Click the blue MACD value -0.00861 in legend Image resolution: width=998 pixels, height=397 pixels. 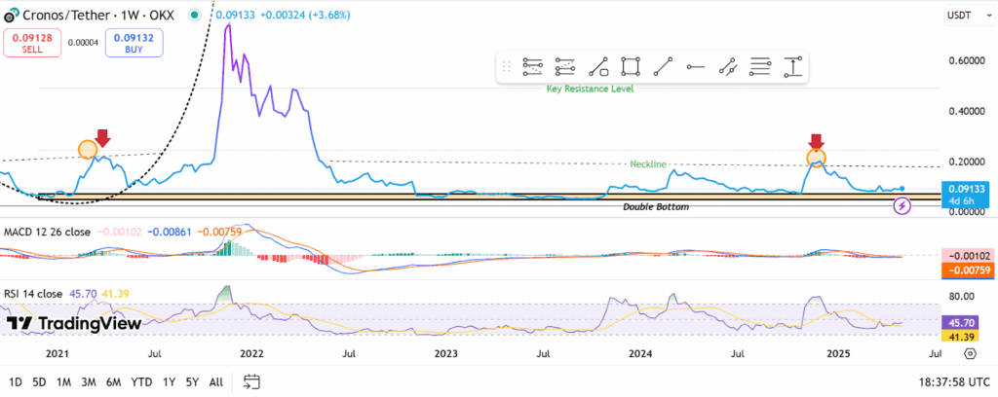click(168, 232)
